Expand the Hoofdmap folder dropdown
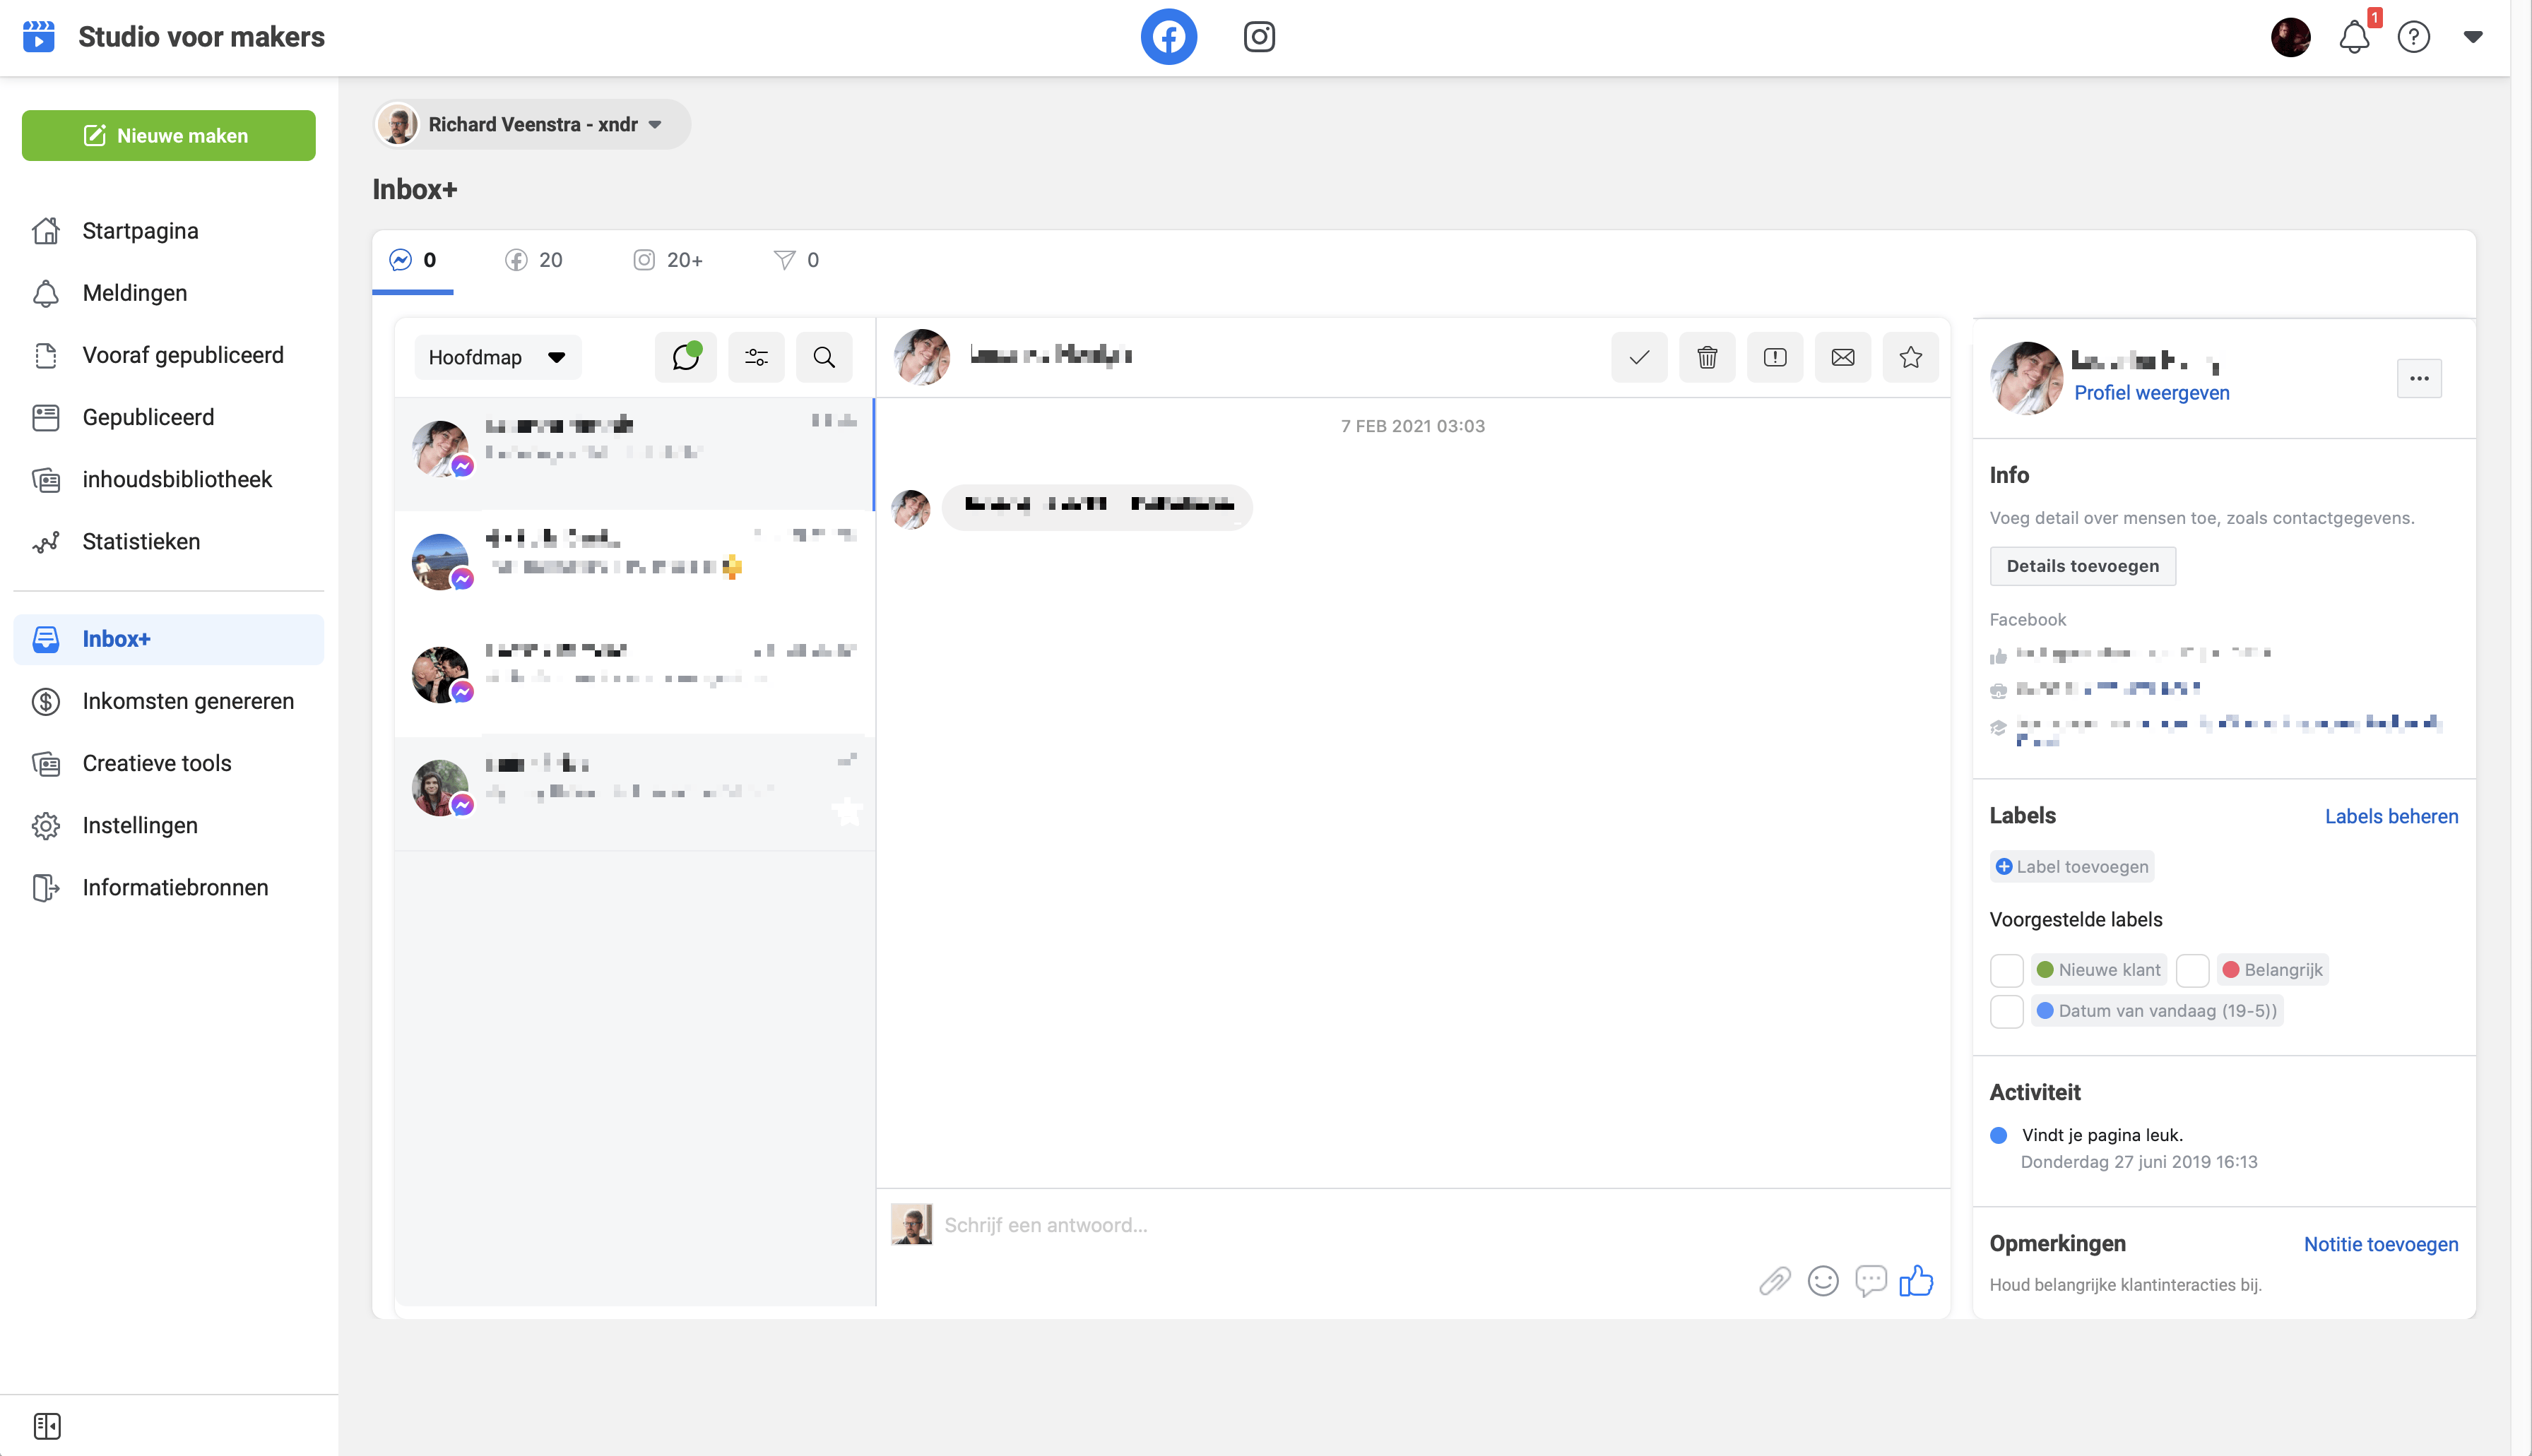 tap(497, 357)
